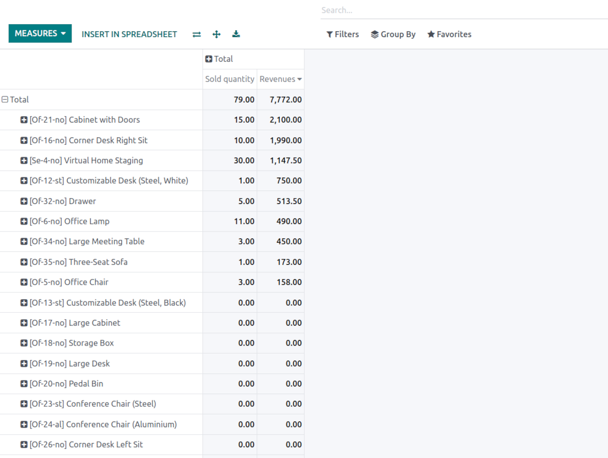Download the pivot table as xlsx

pos(236,34)
